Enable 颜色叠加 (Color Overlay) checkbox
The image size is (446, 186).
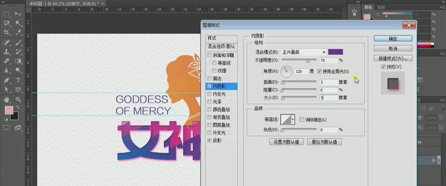pyautogui.click(x=210, y=109)
